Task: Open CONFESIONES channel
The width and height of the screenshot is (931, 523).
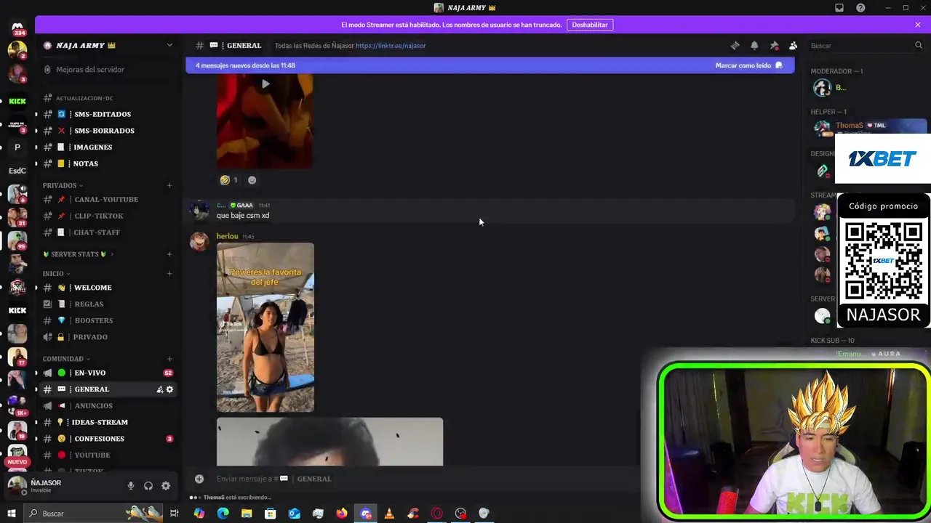Action: (x=99, y=439)
